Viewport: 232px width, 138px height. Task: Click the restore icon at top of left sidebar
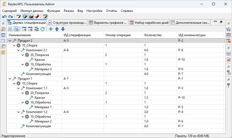pos(3,23)
